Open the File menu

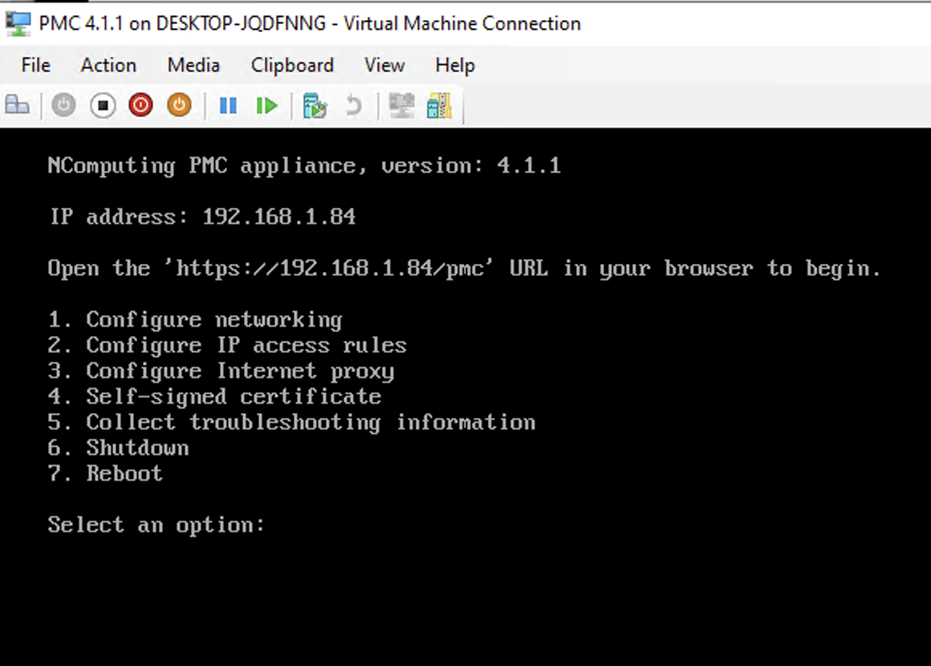pos(35,65)
